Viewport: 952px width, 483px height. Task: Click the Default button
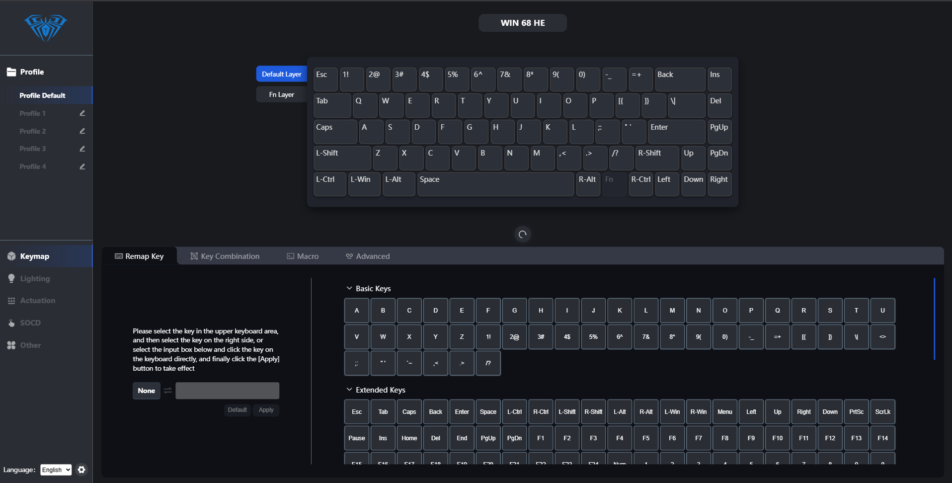(x=238, y=410)
